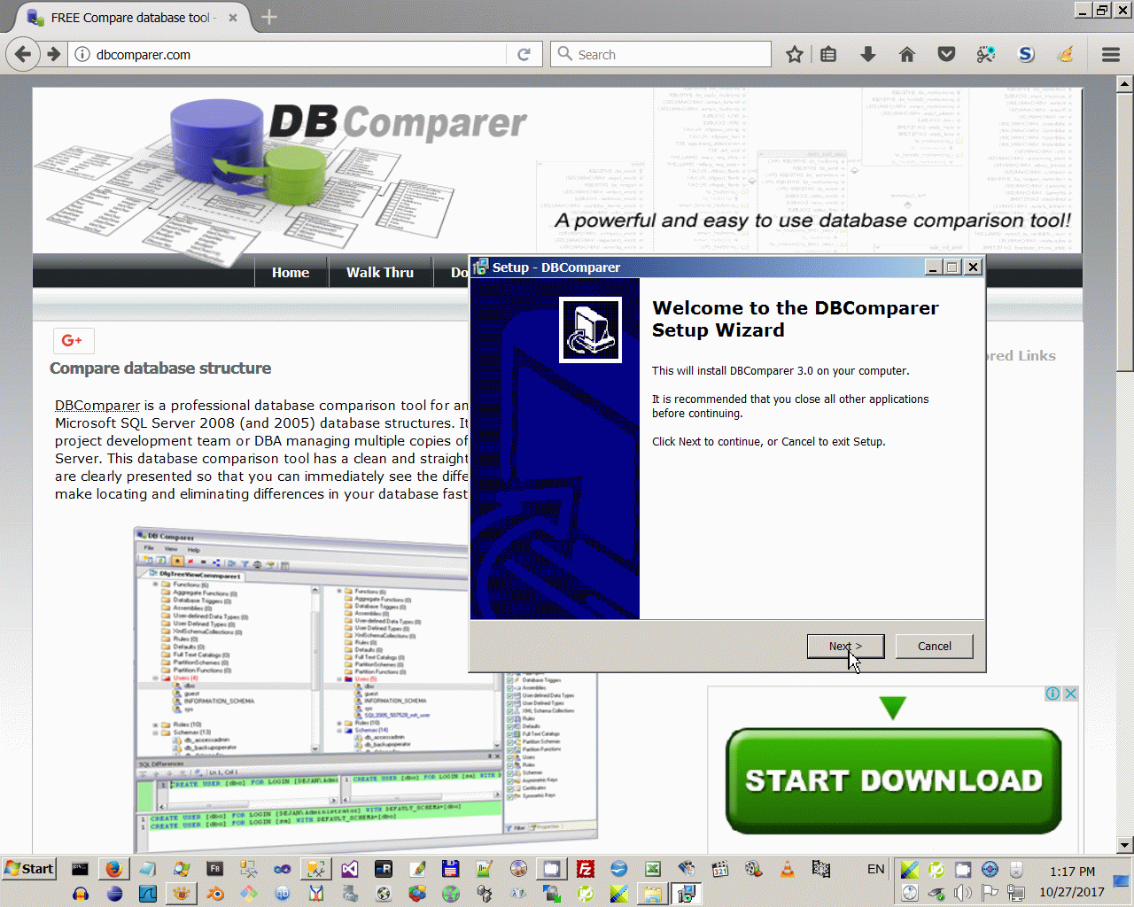The width and height of the screenshot is (1134, 907).
Task: Click the browser forward arrow
Action: [x=54, y=54]
